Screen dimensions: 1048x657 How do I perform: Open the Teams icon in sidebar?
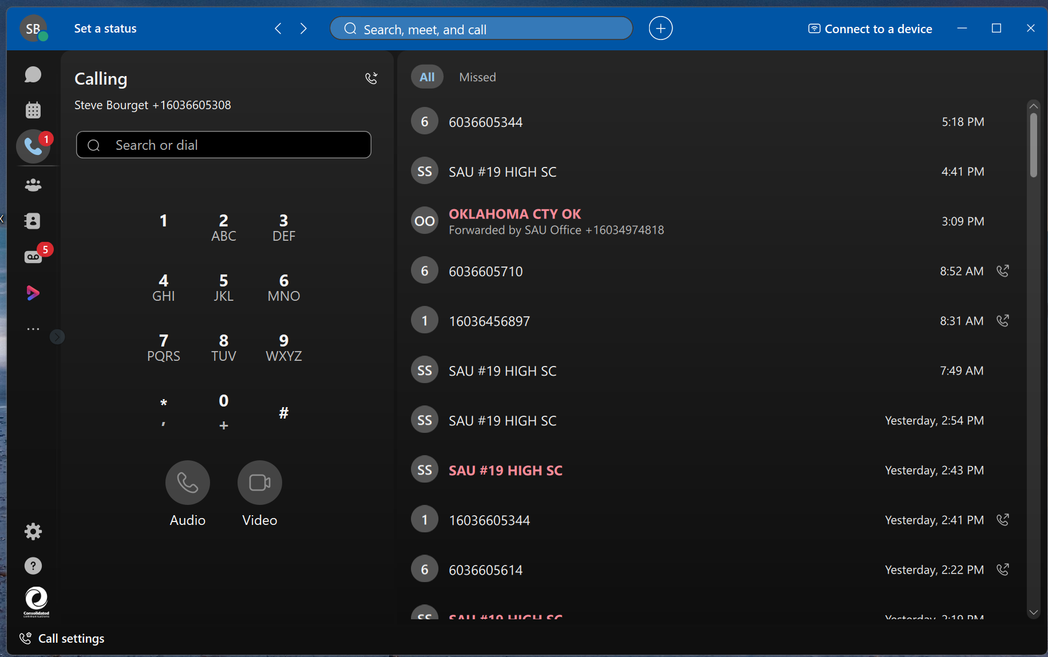coord(33,185)
